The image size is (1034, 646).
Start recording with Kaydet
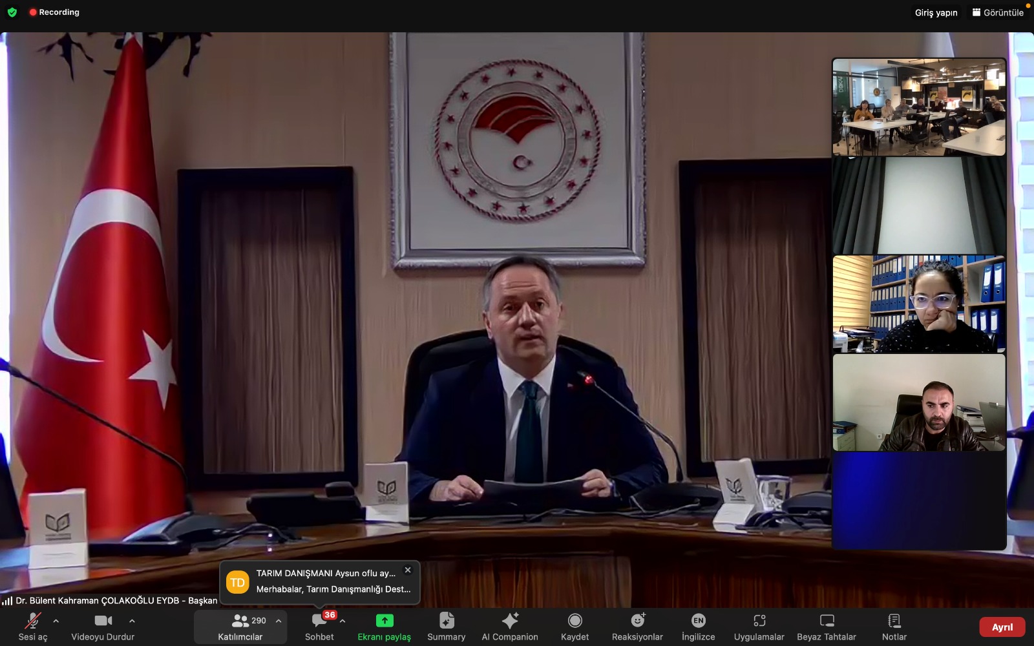(575, 627)
